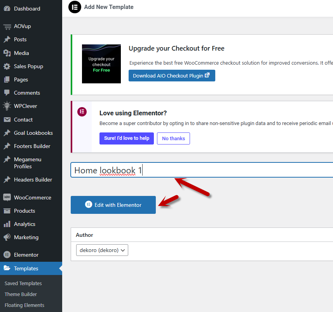The height and width of the screenshot is (312, 333).
Task: Click the Goal Lookbooks pin icon
Action: [x=7, y=133]
